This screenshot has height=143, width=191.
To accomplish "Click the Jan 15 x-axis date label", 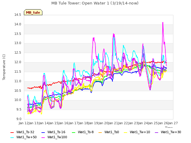I will pyautogui.click(x=53, y=123).
